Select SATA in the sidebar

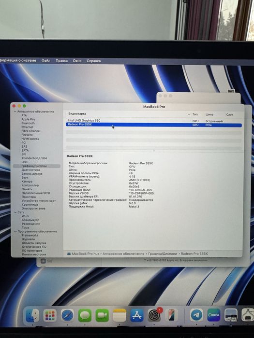[25, 150]
